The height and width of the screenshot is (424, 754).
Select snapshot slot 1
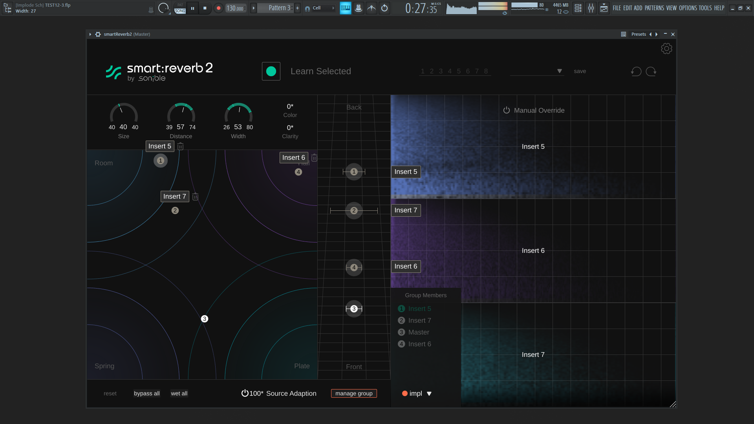[423, 71]
